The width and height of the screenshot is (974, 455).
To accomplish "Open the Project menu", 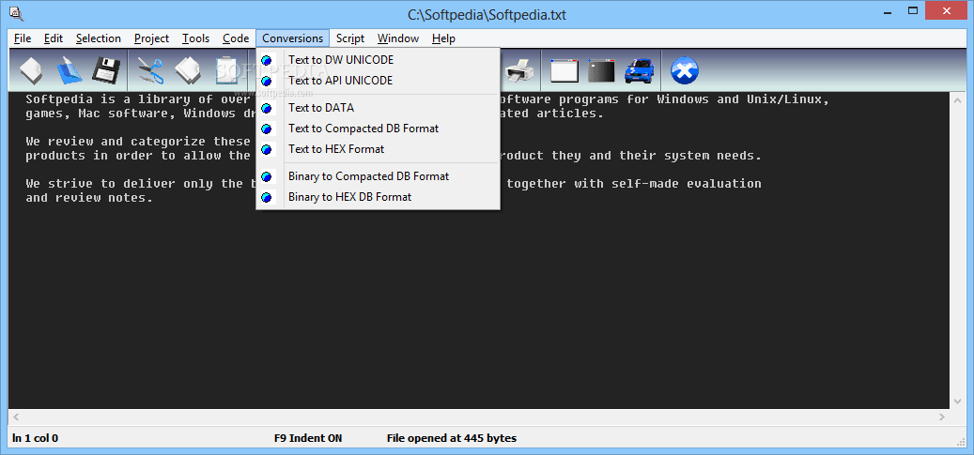I will pyautogui.click(x=151, y=38).
